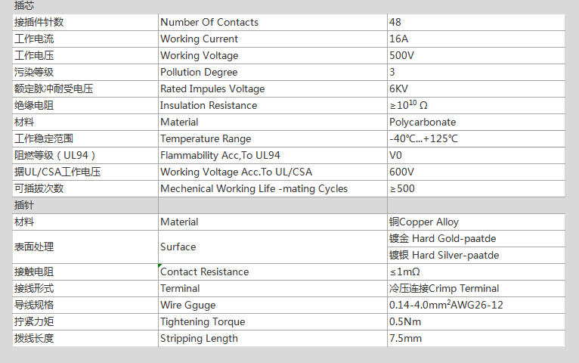Screen dimensions: 579x363
Task: Select the "冷压连接Crimp Terminal" cell
Action: click(x=444, y=288)
